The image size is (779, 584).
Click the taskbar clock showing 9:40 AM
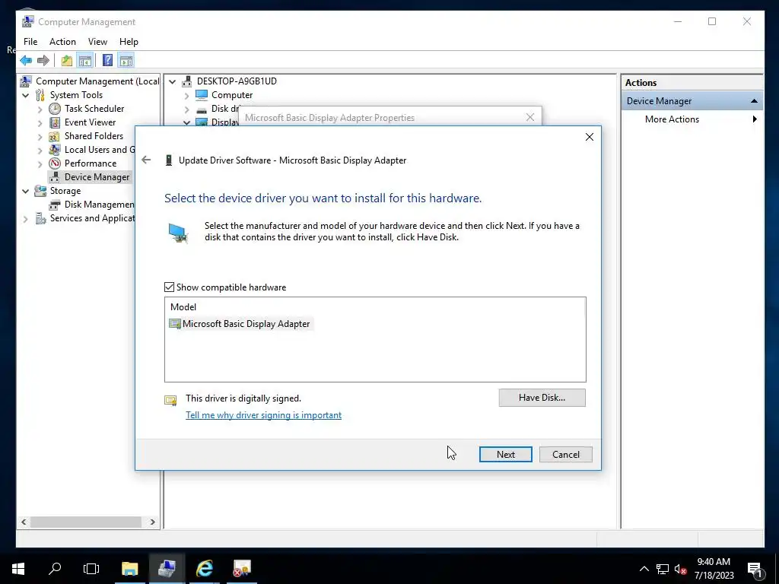[x=714, y=569]
